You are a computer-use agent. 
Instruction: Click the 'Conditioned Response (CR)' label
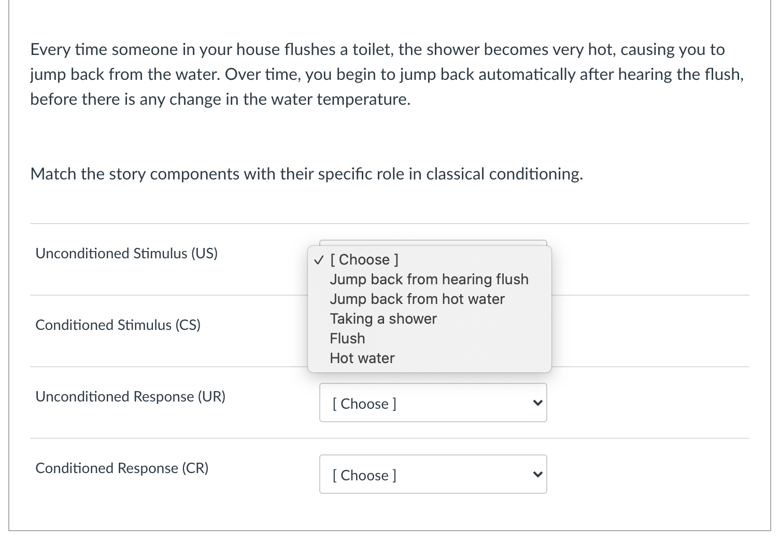pos(122,468)
